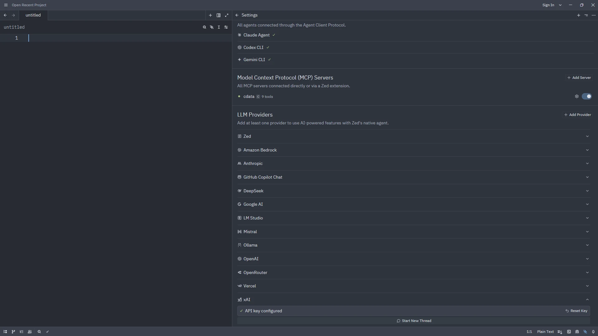
Task: Open the Terminal panel icon
Action: [x=569, y=332]
